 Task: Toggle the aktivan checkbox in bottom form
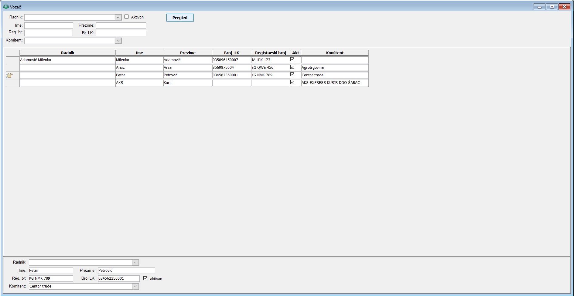click(x=145, y=278)
